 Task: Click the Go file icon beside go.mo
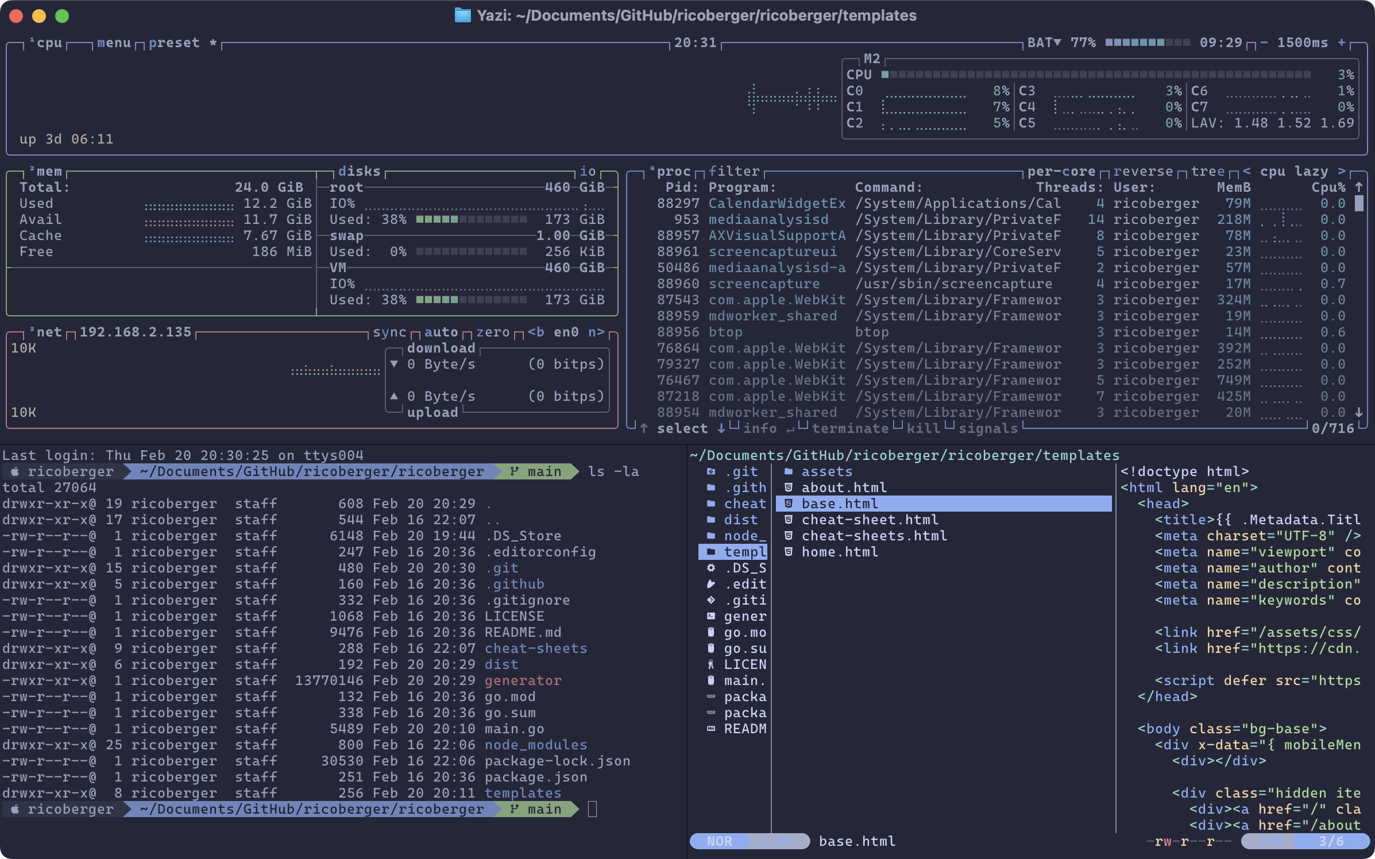coord(711,632)
